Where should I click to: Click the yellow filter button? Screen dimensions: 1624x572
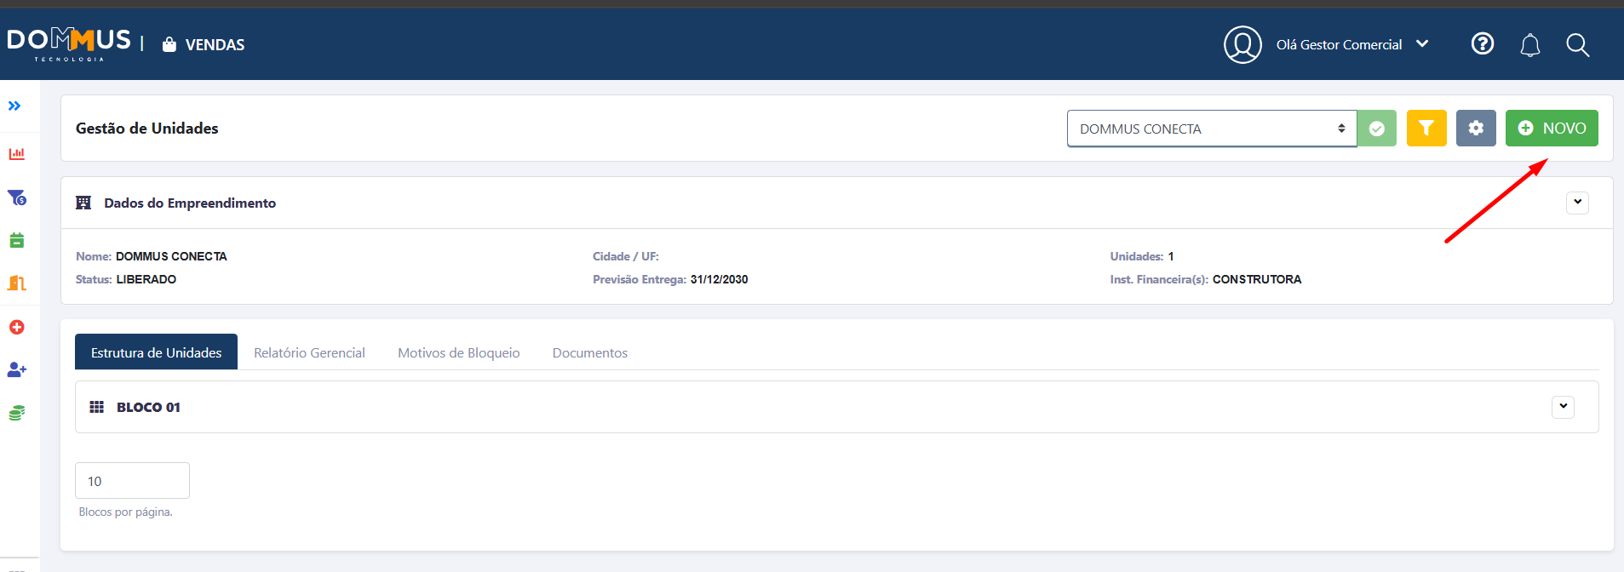(1426, 129)
